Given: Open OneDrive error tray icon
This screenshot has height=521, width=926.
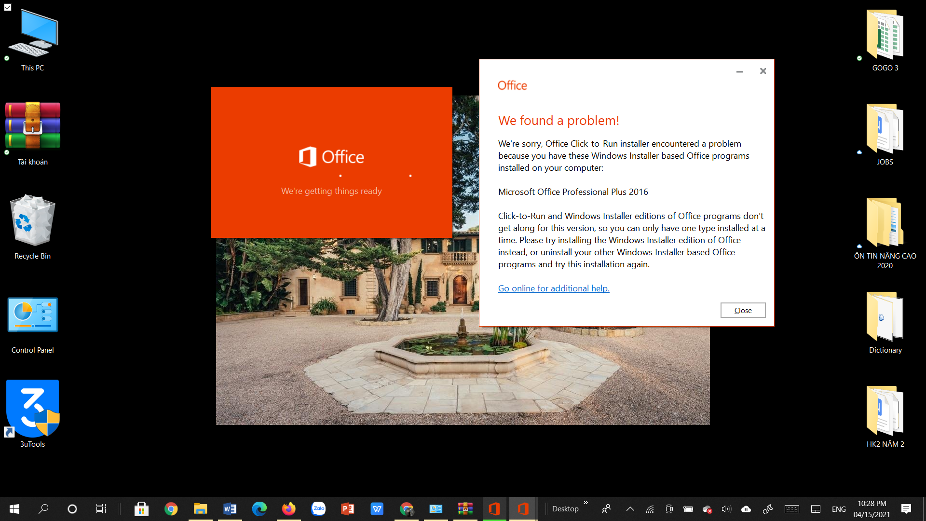Looking at the screenshot, I should [x=708, y=509].
